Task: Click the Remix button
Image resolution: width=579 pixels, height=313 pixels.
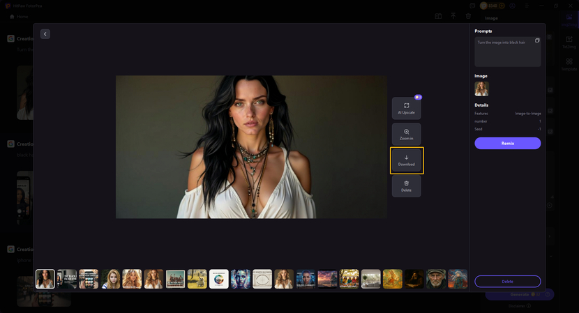Action: [x=507, y=143]
